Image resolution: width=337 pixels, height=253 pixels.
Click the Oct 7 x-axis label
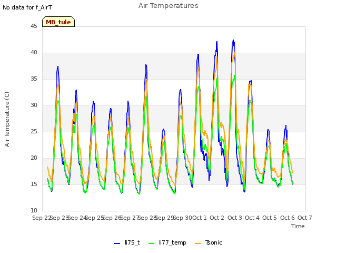point(305,218)
